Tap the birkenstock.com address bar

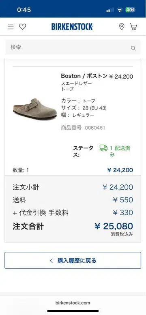click(73, 303)
